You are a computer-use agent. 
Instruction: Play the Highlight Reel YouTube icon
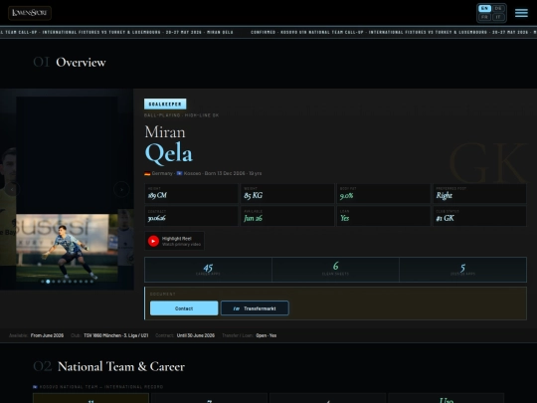point(153,241)
